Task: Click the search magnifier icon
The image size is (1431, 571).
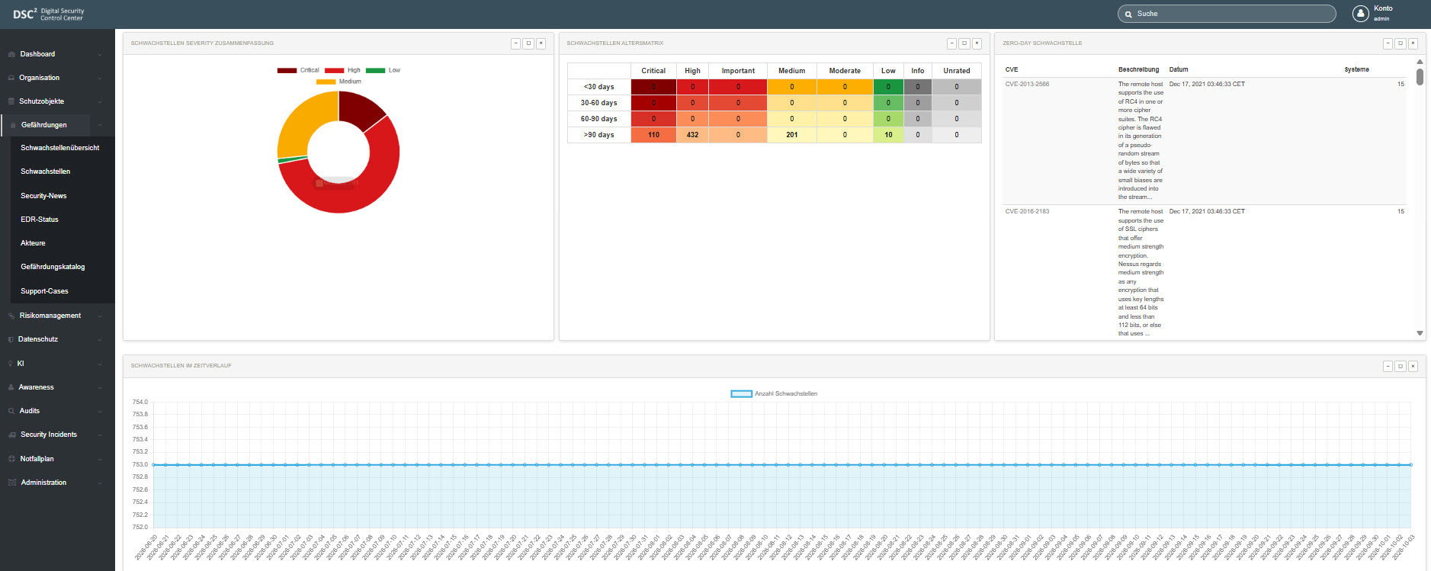Action: point(1128,14)
